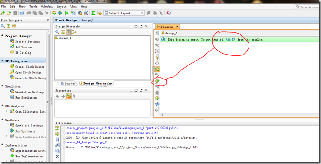Click the Select Area icon in diagram toolbar
Screen dimensions: 321x164
157,58
